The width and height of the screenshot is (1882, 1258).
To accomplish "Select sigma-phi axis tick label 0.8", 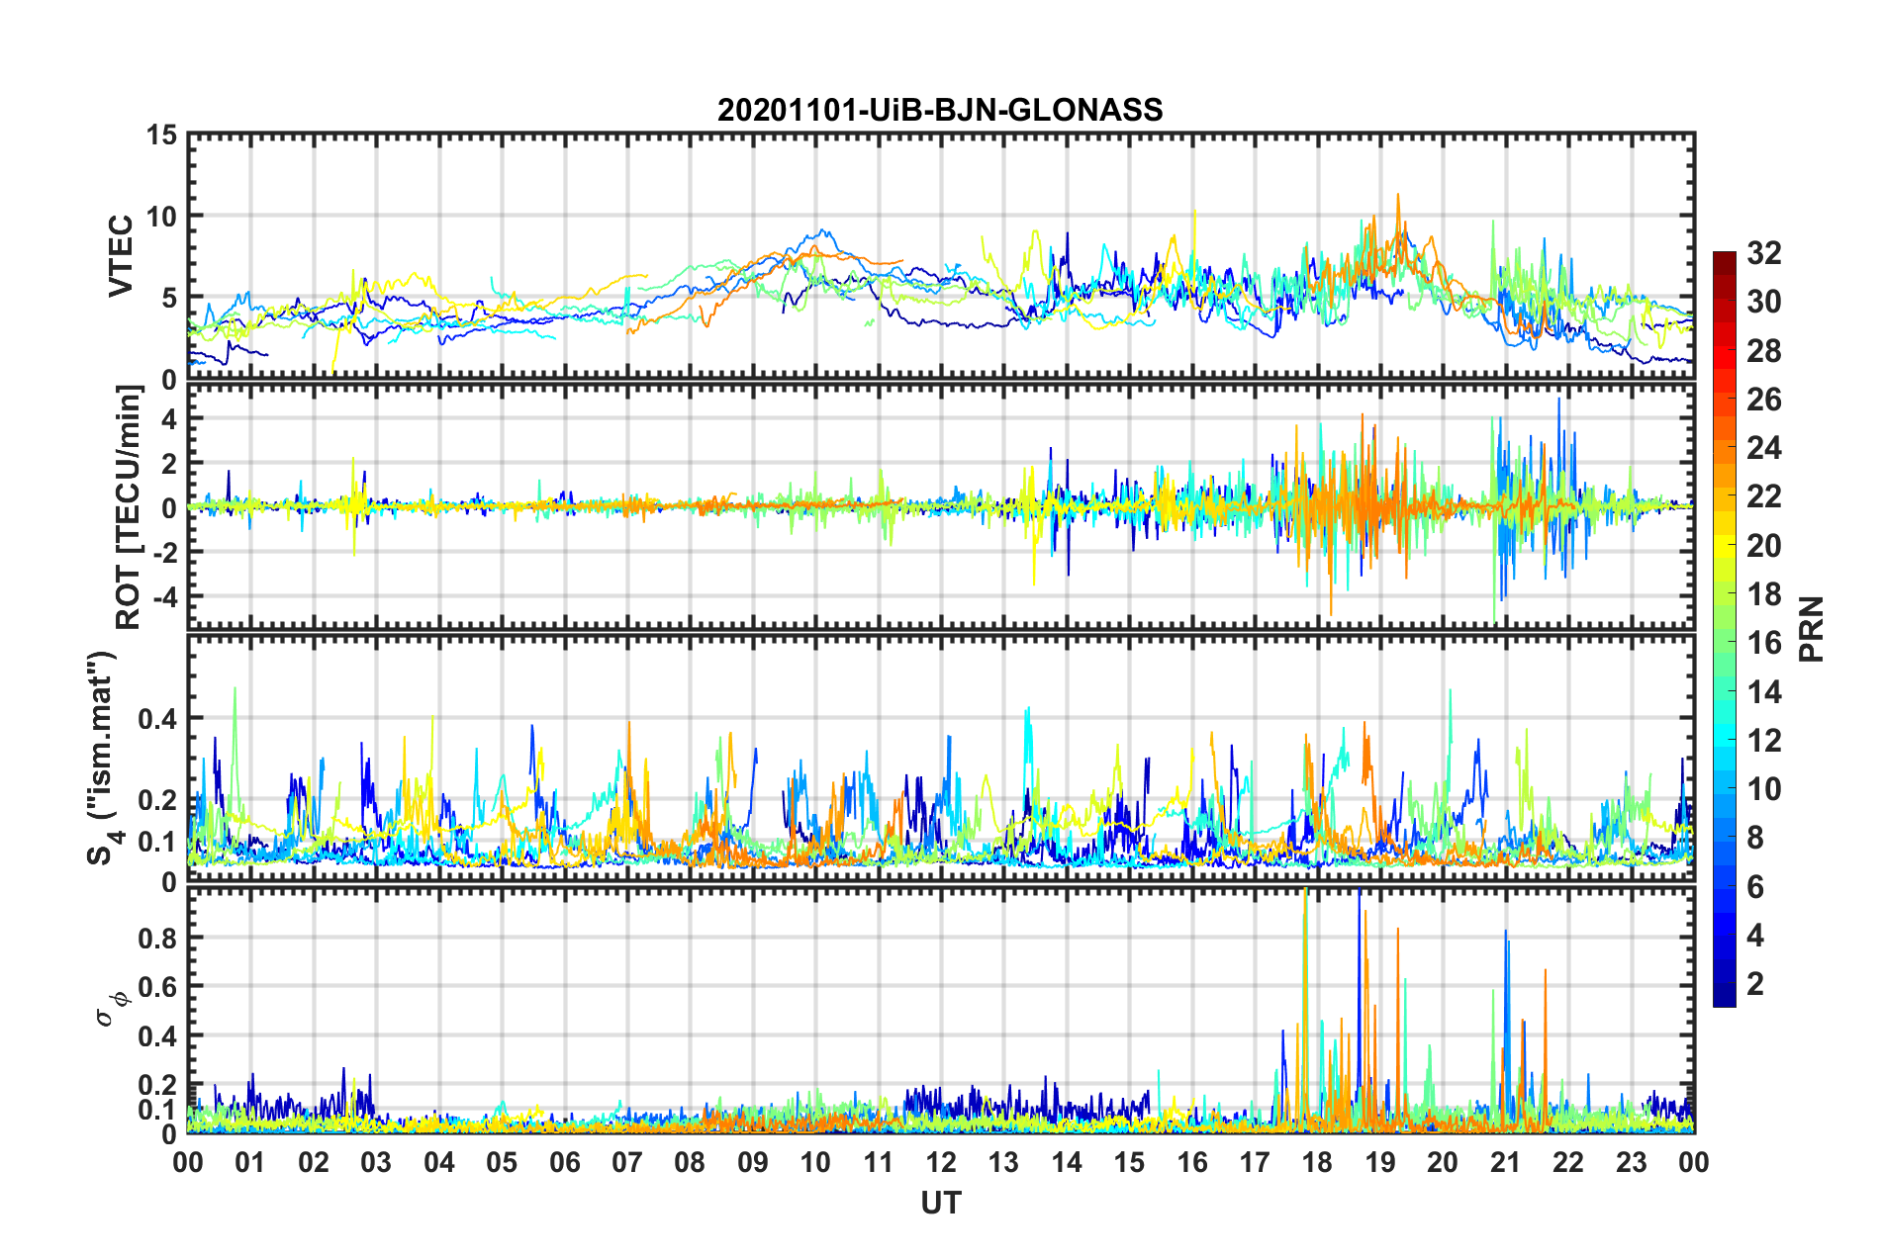I will coord(157,938).
